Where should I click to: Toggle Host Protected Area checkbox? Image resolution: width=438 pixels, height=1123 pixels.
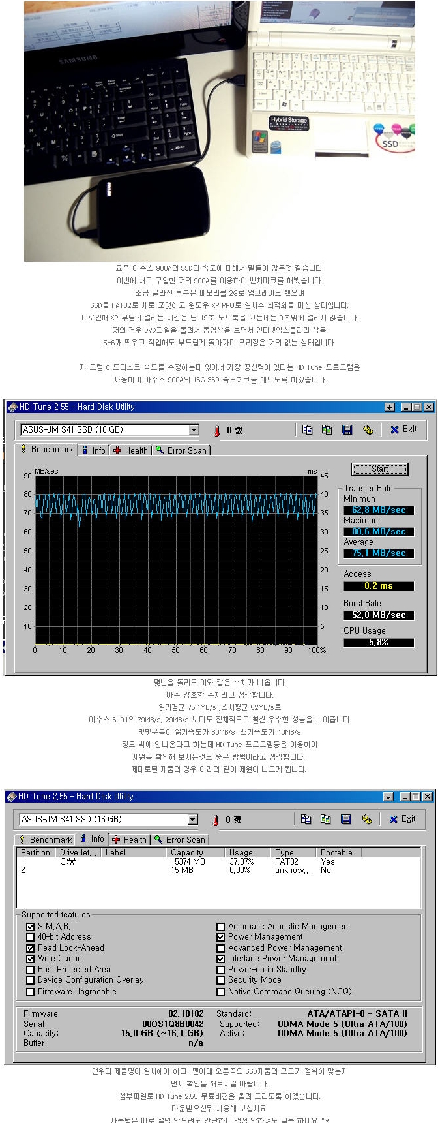pyautogui.click(x=31, y=970)
